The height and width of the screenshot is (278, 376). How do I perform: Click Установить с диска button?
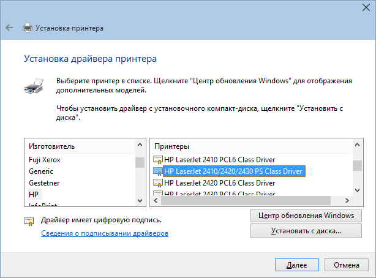click(x=306, y=231)
